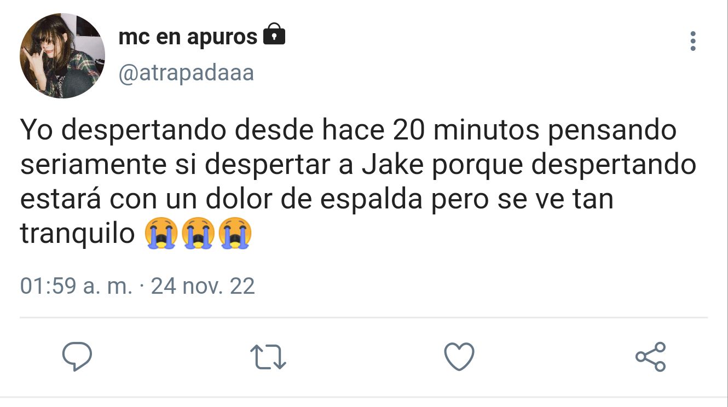Click the padlock icon beside the name
The height and width of the screenshot is (407, 728).
(274, 35)
